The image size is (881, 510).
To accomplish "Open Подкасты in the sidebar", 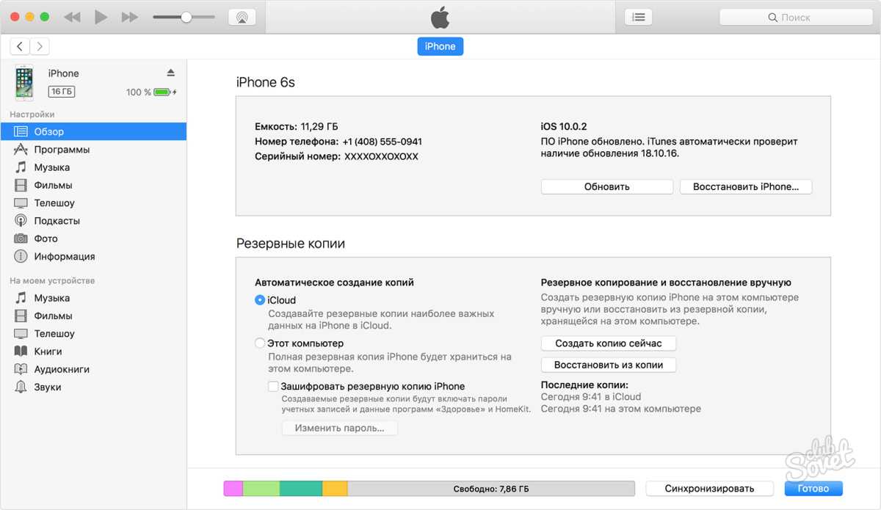I will coord(57,221).
